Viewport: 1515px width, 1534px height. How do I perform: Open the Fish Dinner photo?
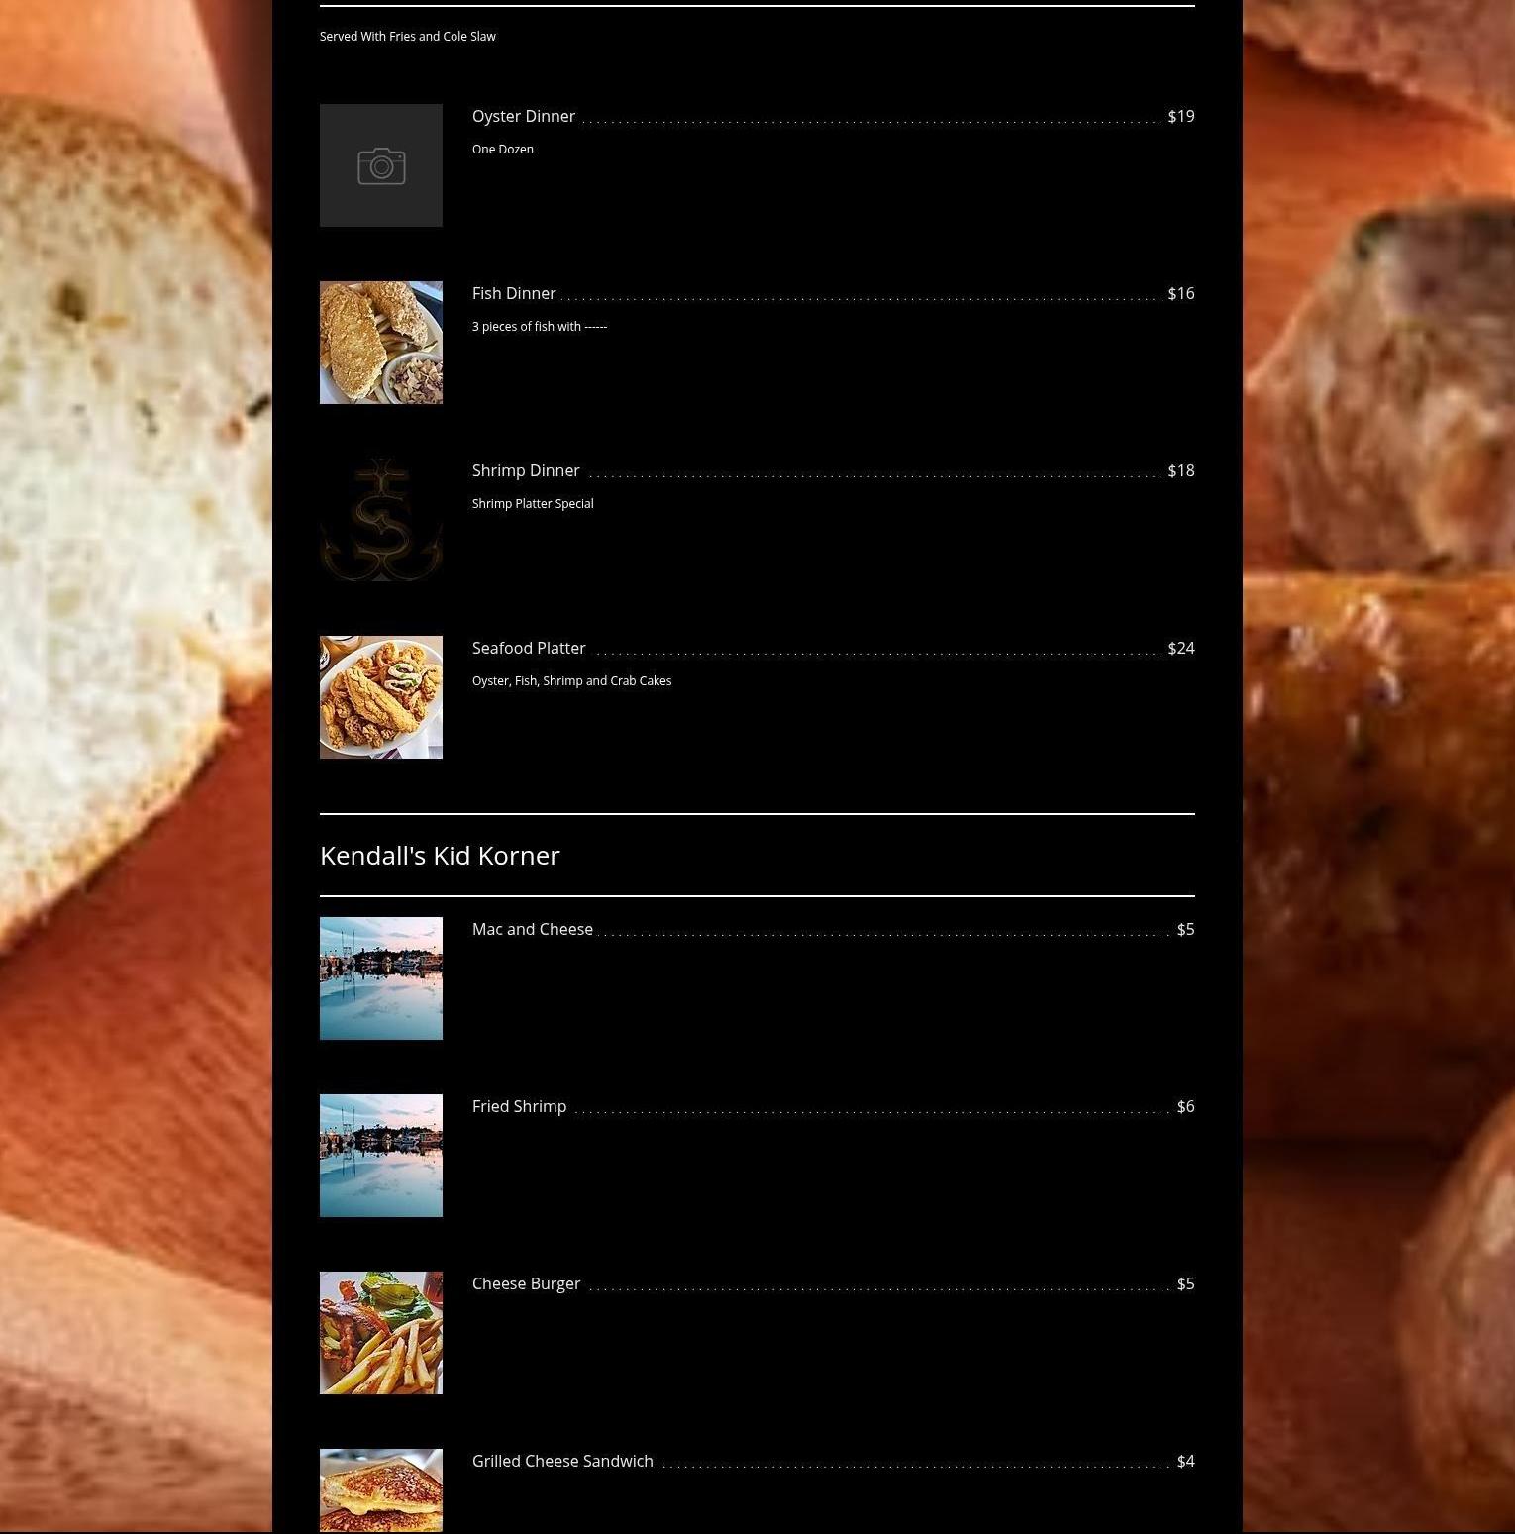(x=381, y=343)
